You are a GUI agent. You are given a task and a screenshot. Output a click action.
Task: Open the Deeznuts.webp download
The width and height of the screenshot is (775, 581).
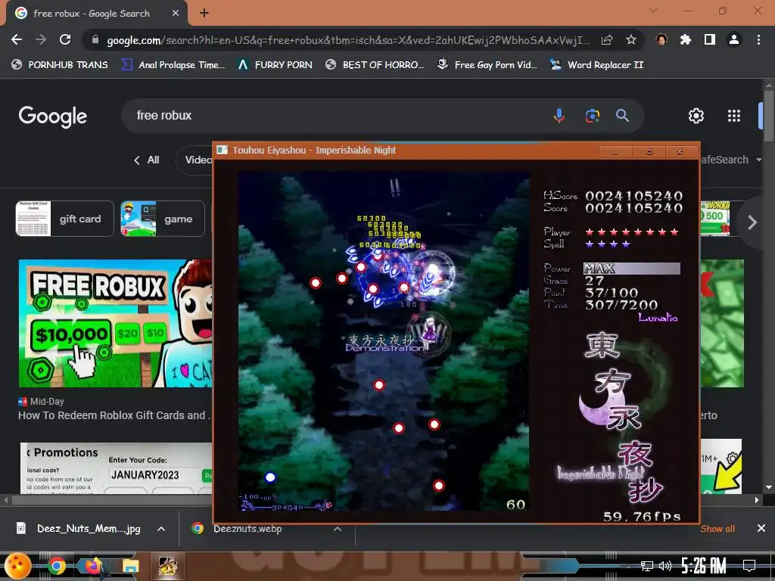pyautogui.click(x=237, y=529)
